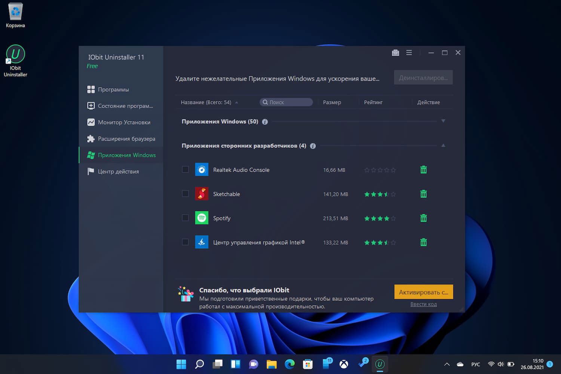
Task: Open Центр действия in the sidebar
Action: coord(121,172)
